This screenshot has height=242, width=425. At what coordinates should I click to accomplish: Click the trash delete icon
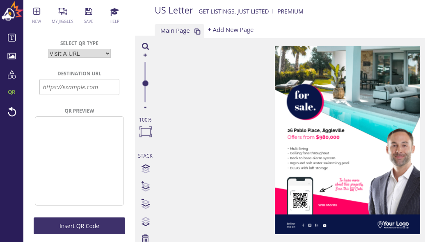145,238
